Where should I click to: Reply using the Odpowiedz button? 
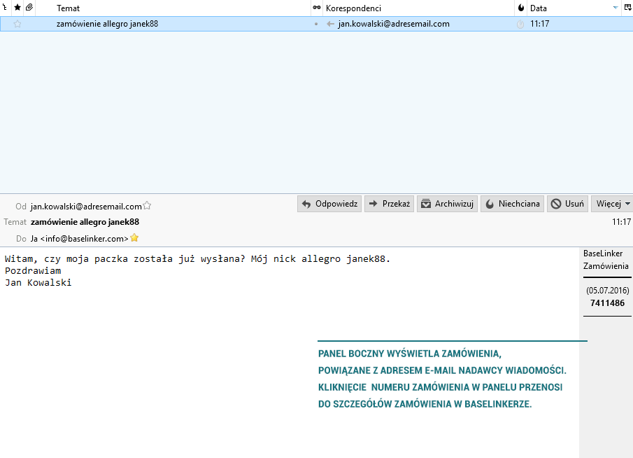click(x=329, y=204)
